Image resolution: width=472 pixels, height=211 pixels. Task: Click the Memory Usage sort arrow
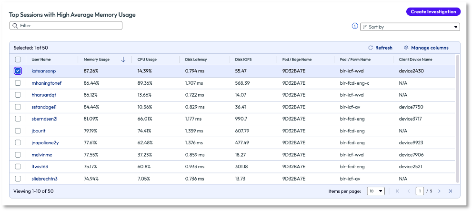[123, 60]
